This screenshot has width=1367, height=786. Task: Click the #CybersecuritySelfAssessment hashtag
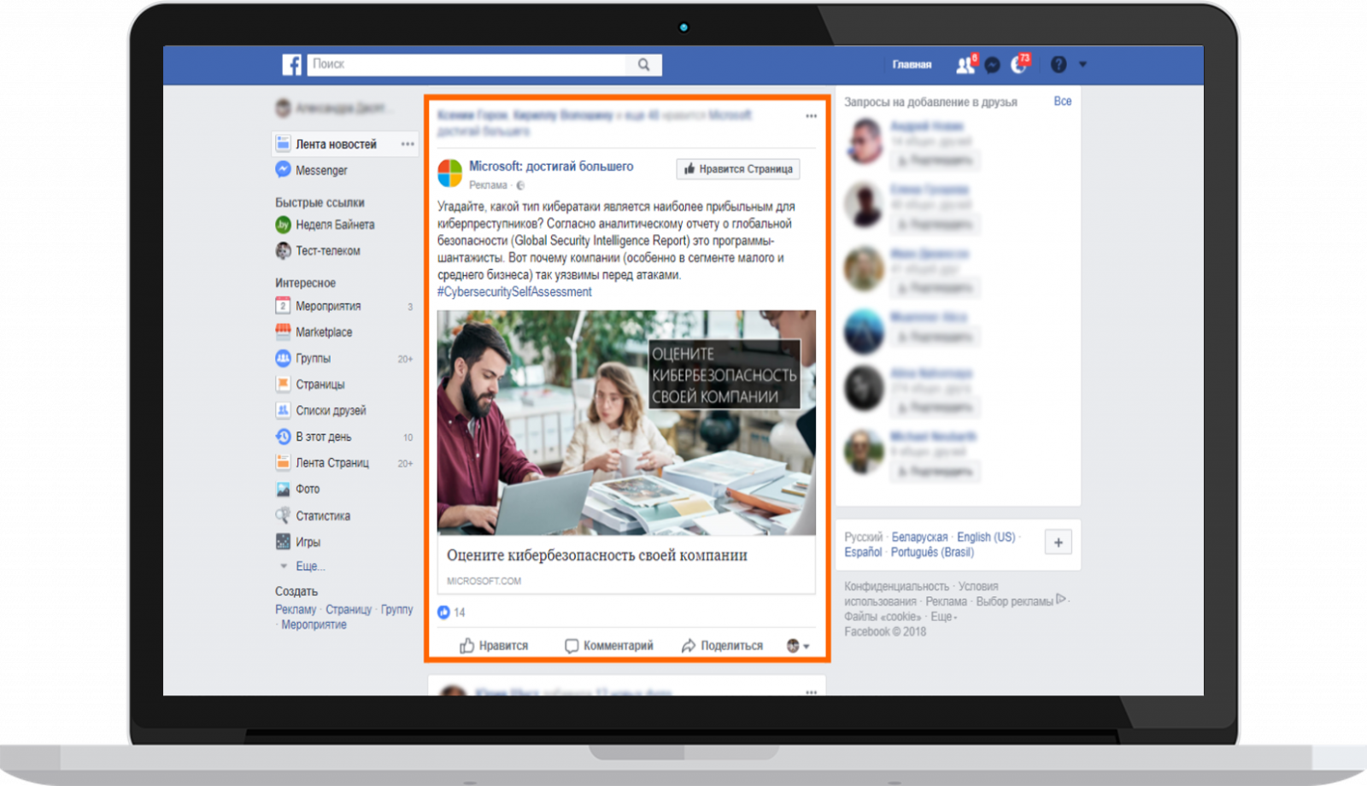tap(514, 292)
